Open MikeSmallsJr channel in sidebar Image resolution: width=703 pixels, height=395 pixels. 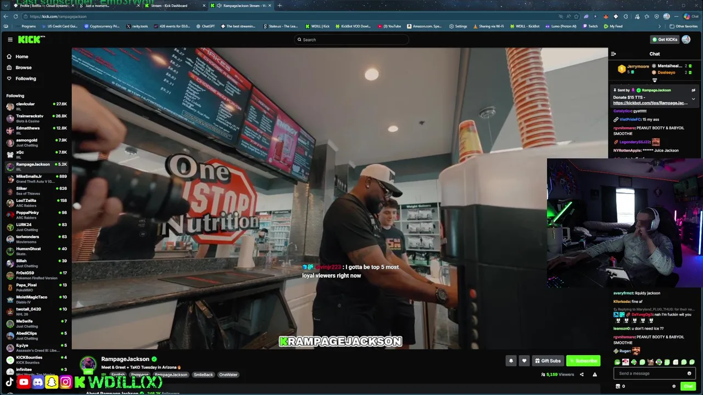36,179
